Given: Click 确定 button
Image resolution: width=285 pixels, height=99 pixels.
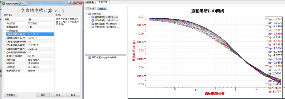Looking at the screenshot, I should (43, 95).
